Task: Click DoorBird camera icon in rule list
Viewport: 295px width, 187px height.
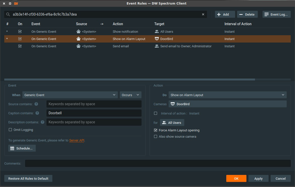Action: 157,39
